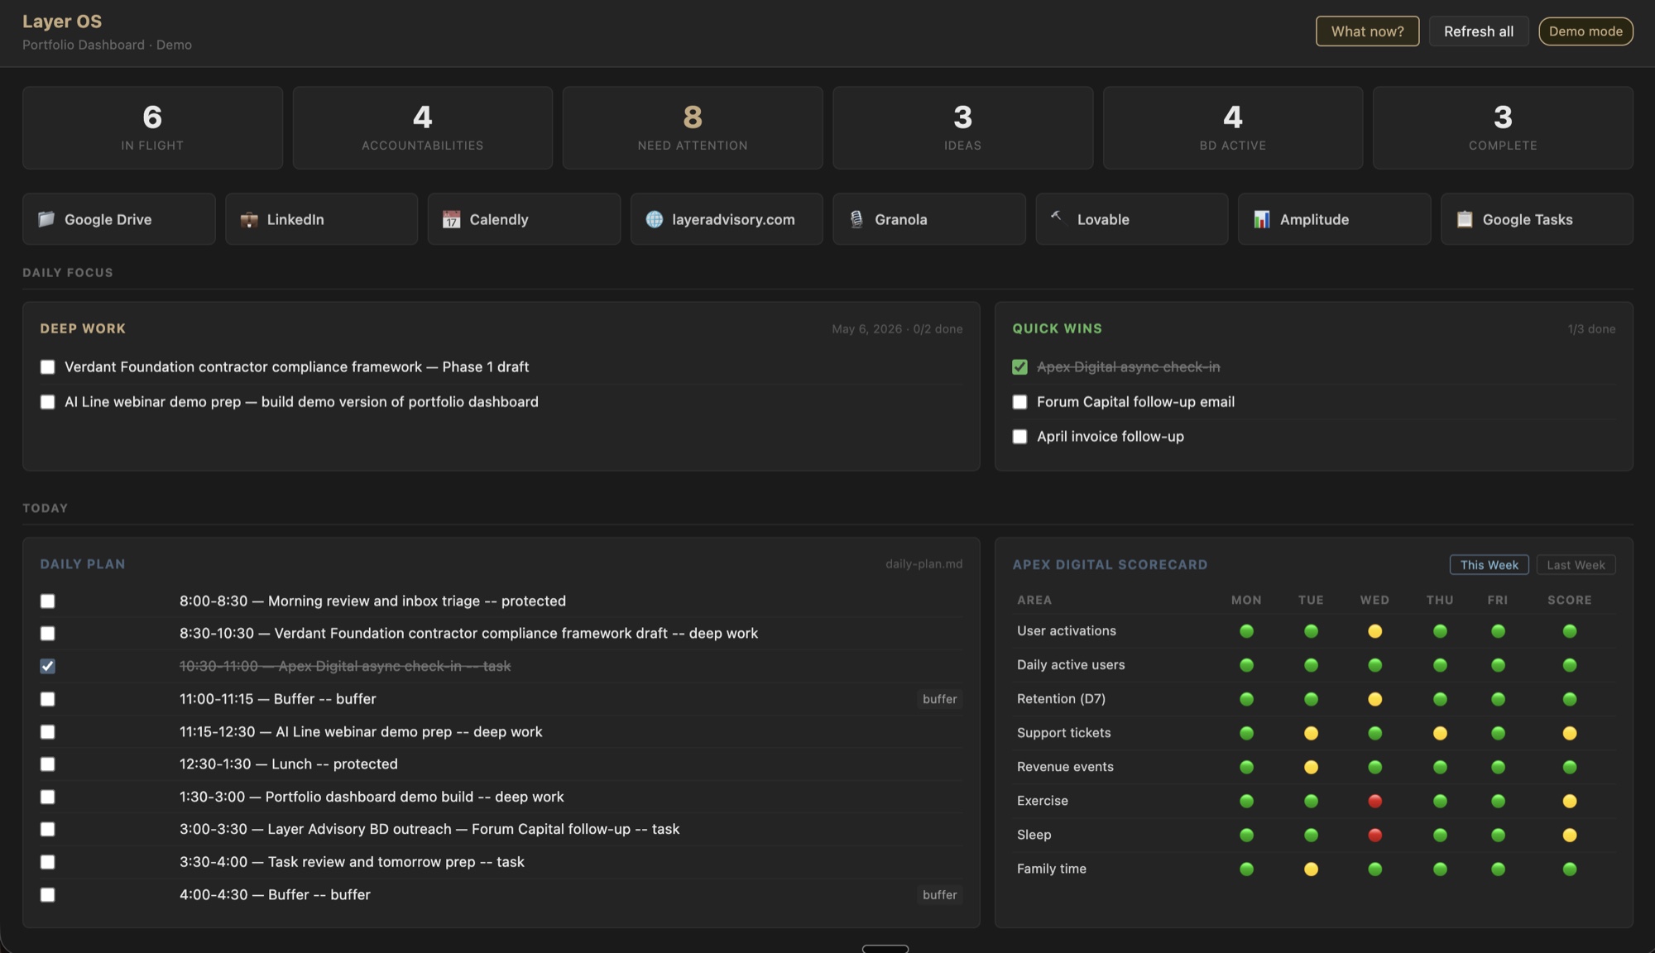Check Verdant Foundation contractor compliance deep work item

47,366
